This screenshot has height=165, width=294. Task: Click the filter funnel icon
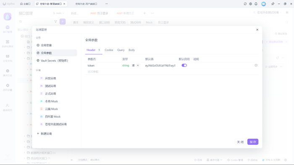coord(56,21)
